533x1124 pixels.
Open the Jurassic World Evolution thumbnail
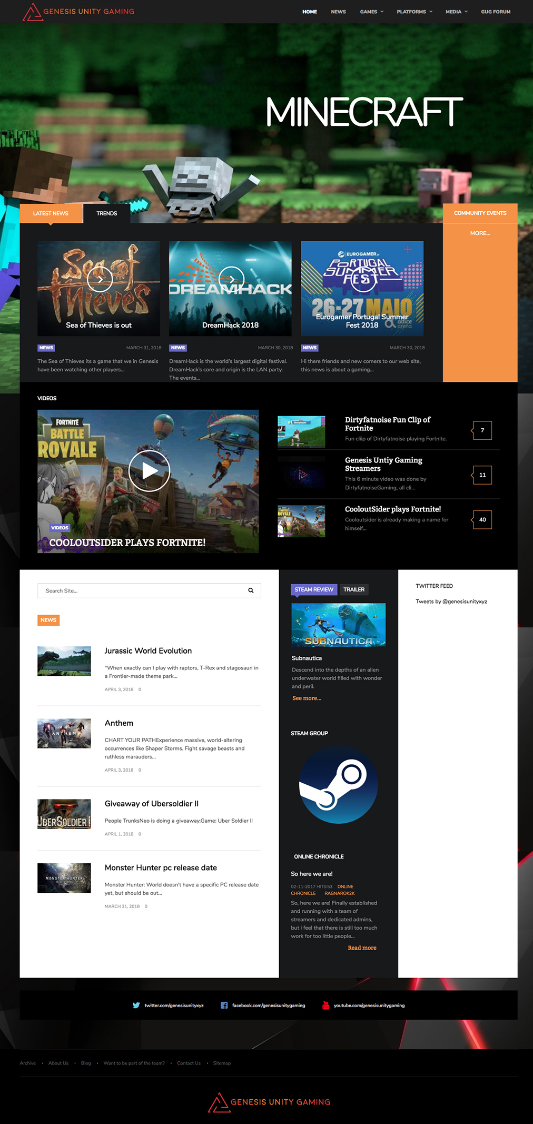[x=64, y=661]
